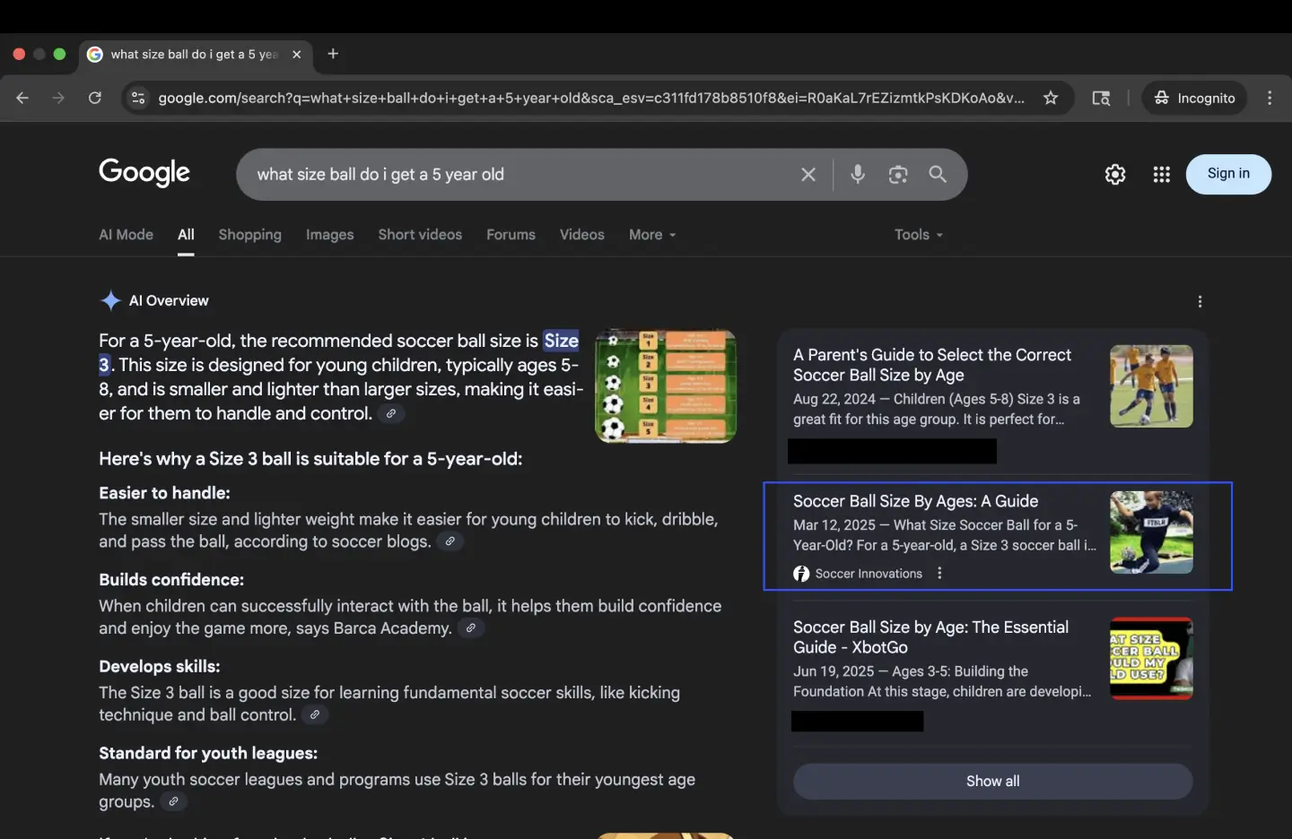1292x839 pixels.
Task: Open Google quick settings gear
Action: tap(1114, 174)
